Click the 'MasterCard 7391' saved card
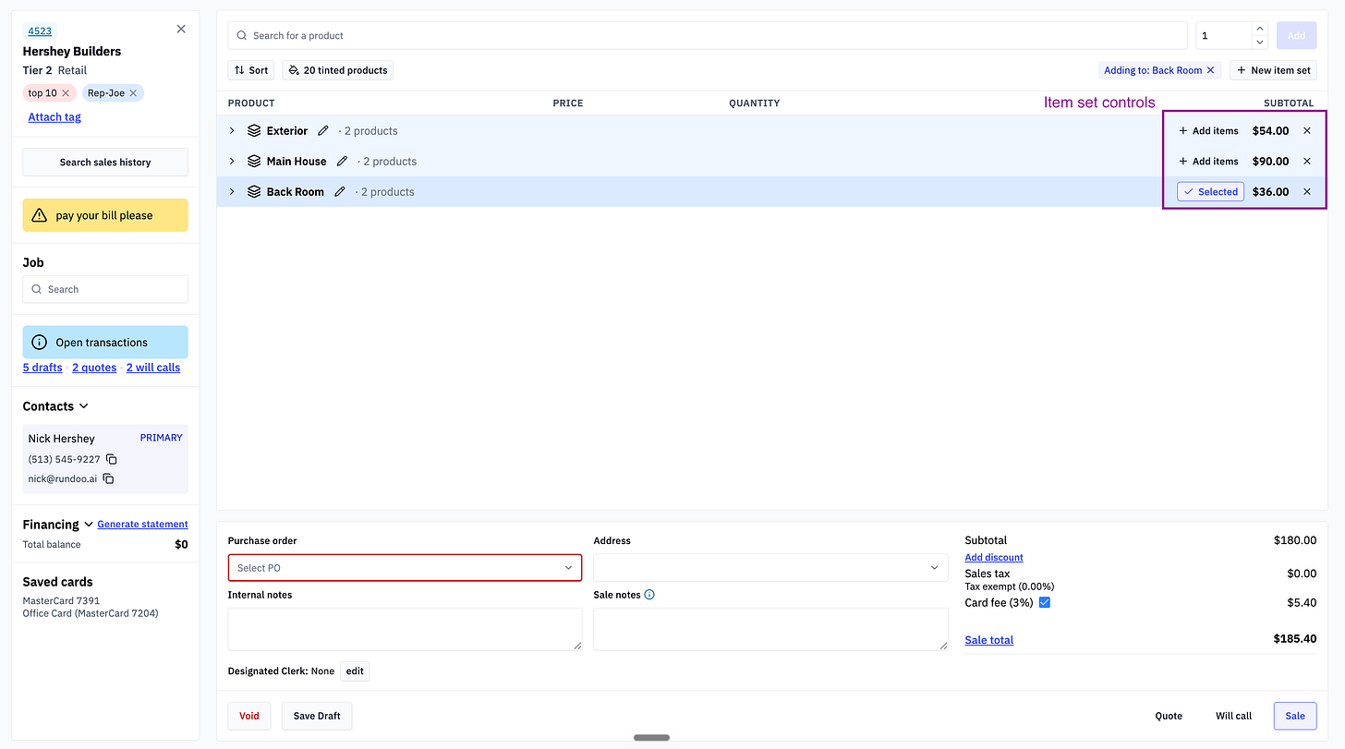Screen dimensions: 1345x749 pyautogui.click(x=61, y=601)
